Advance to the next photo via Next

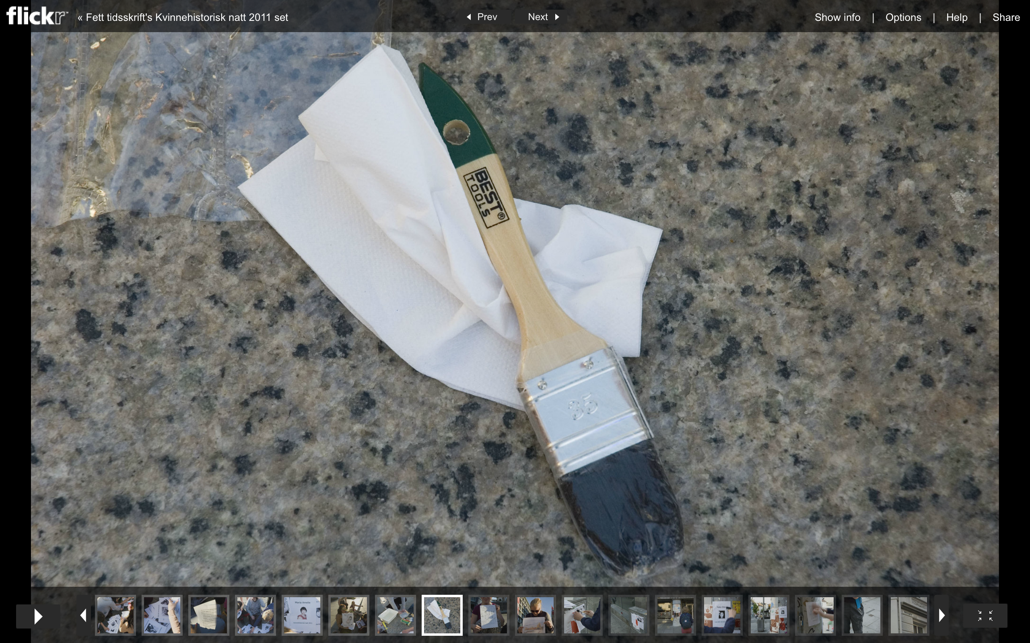pyautogui.click(x=544, y=17)
